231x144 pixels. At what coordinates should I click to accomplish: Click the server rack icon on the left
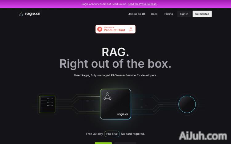47,104
